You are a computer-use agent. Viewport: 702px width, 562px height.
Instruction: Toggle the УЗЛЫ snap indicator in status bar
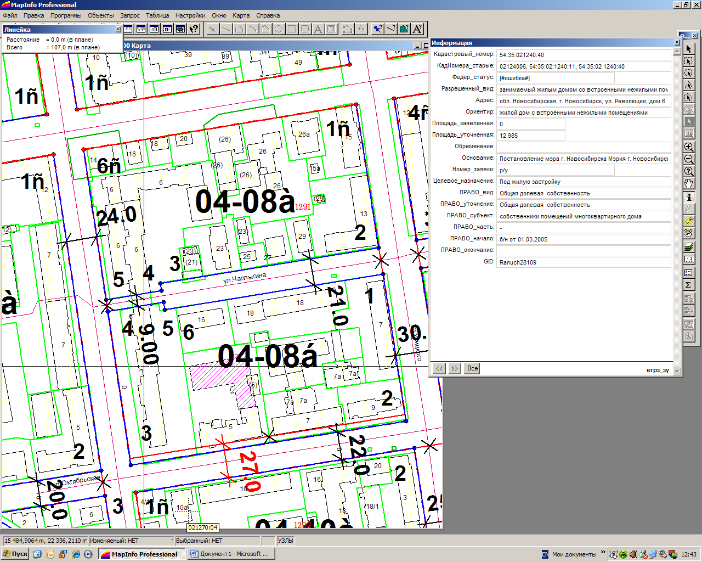286,541
